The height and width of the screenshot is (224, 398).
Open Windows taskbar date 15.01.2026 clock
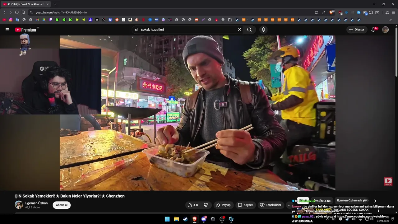click(383, 219)
